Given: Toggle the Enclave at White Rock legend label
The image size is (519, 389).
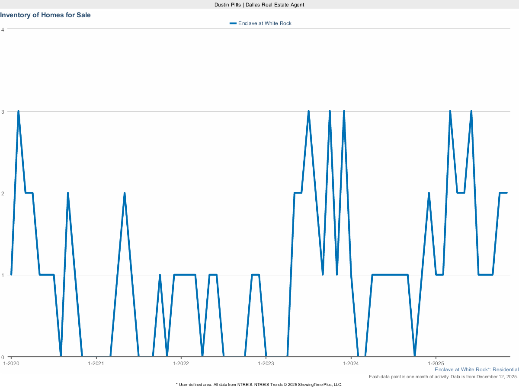Looking at the screenshot, I should pos(265,23).
